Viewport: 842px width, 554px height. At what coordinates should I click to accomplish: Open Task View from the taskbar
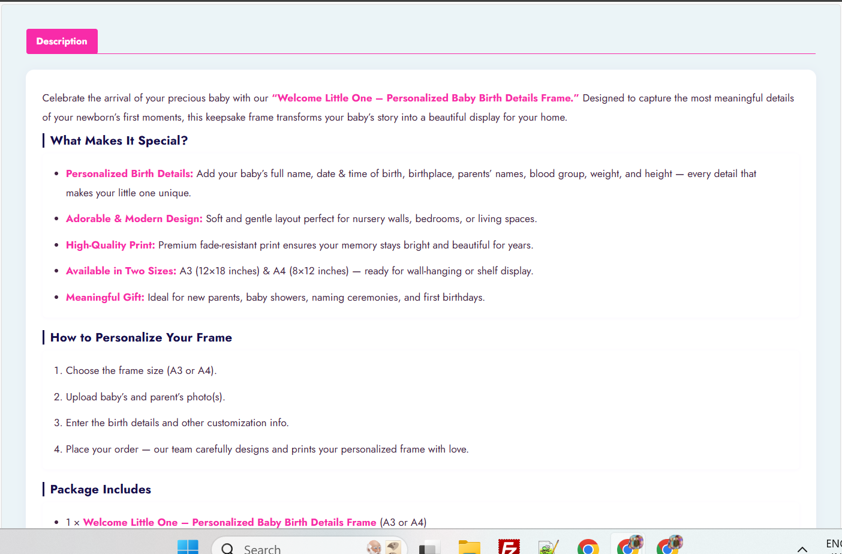click(x=428, y=547)
